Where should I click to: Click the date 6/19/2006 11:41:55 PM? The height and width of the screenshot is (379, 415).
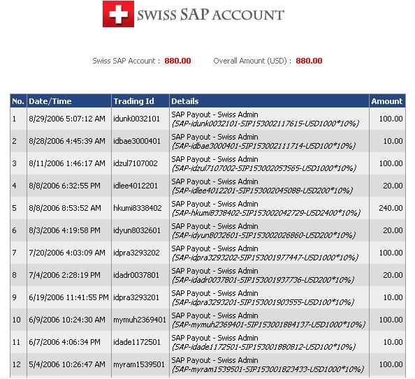click(68, 297)
